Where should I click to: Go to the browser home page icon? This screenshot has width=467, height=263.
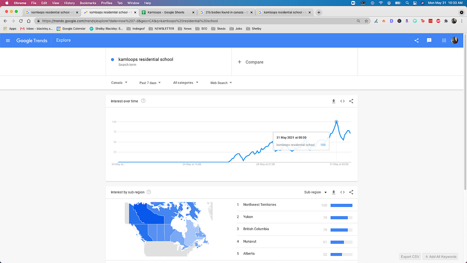tap(29, 21)
